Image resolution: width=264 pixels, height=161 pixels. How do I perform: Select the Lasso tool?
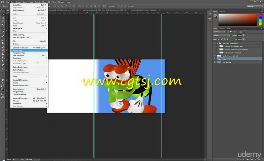(x=3, y=21)
